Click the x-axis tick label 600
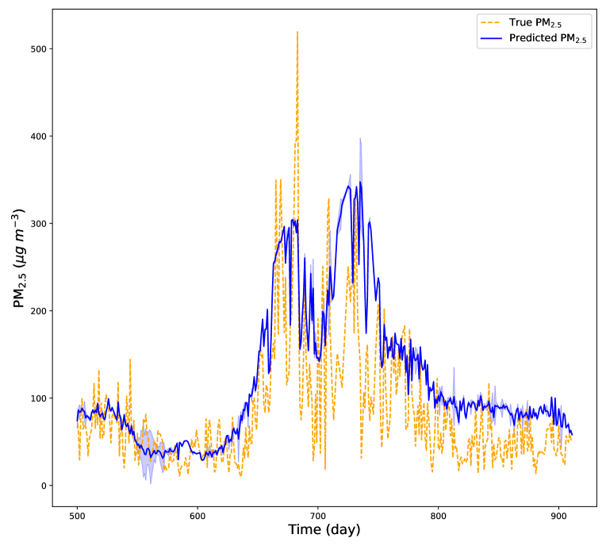Screen dimensions: 606x546 click(198, 516)
